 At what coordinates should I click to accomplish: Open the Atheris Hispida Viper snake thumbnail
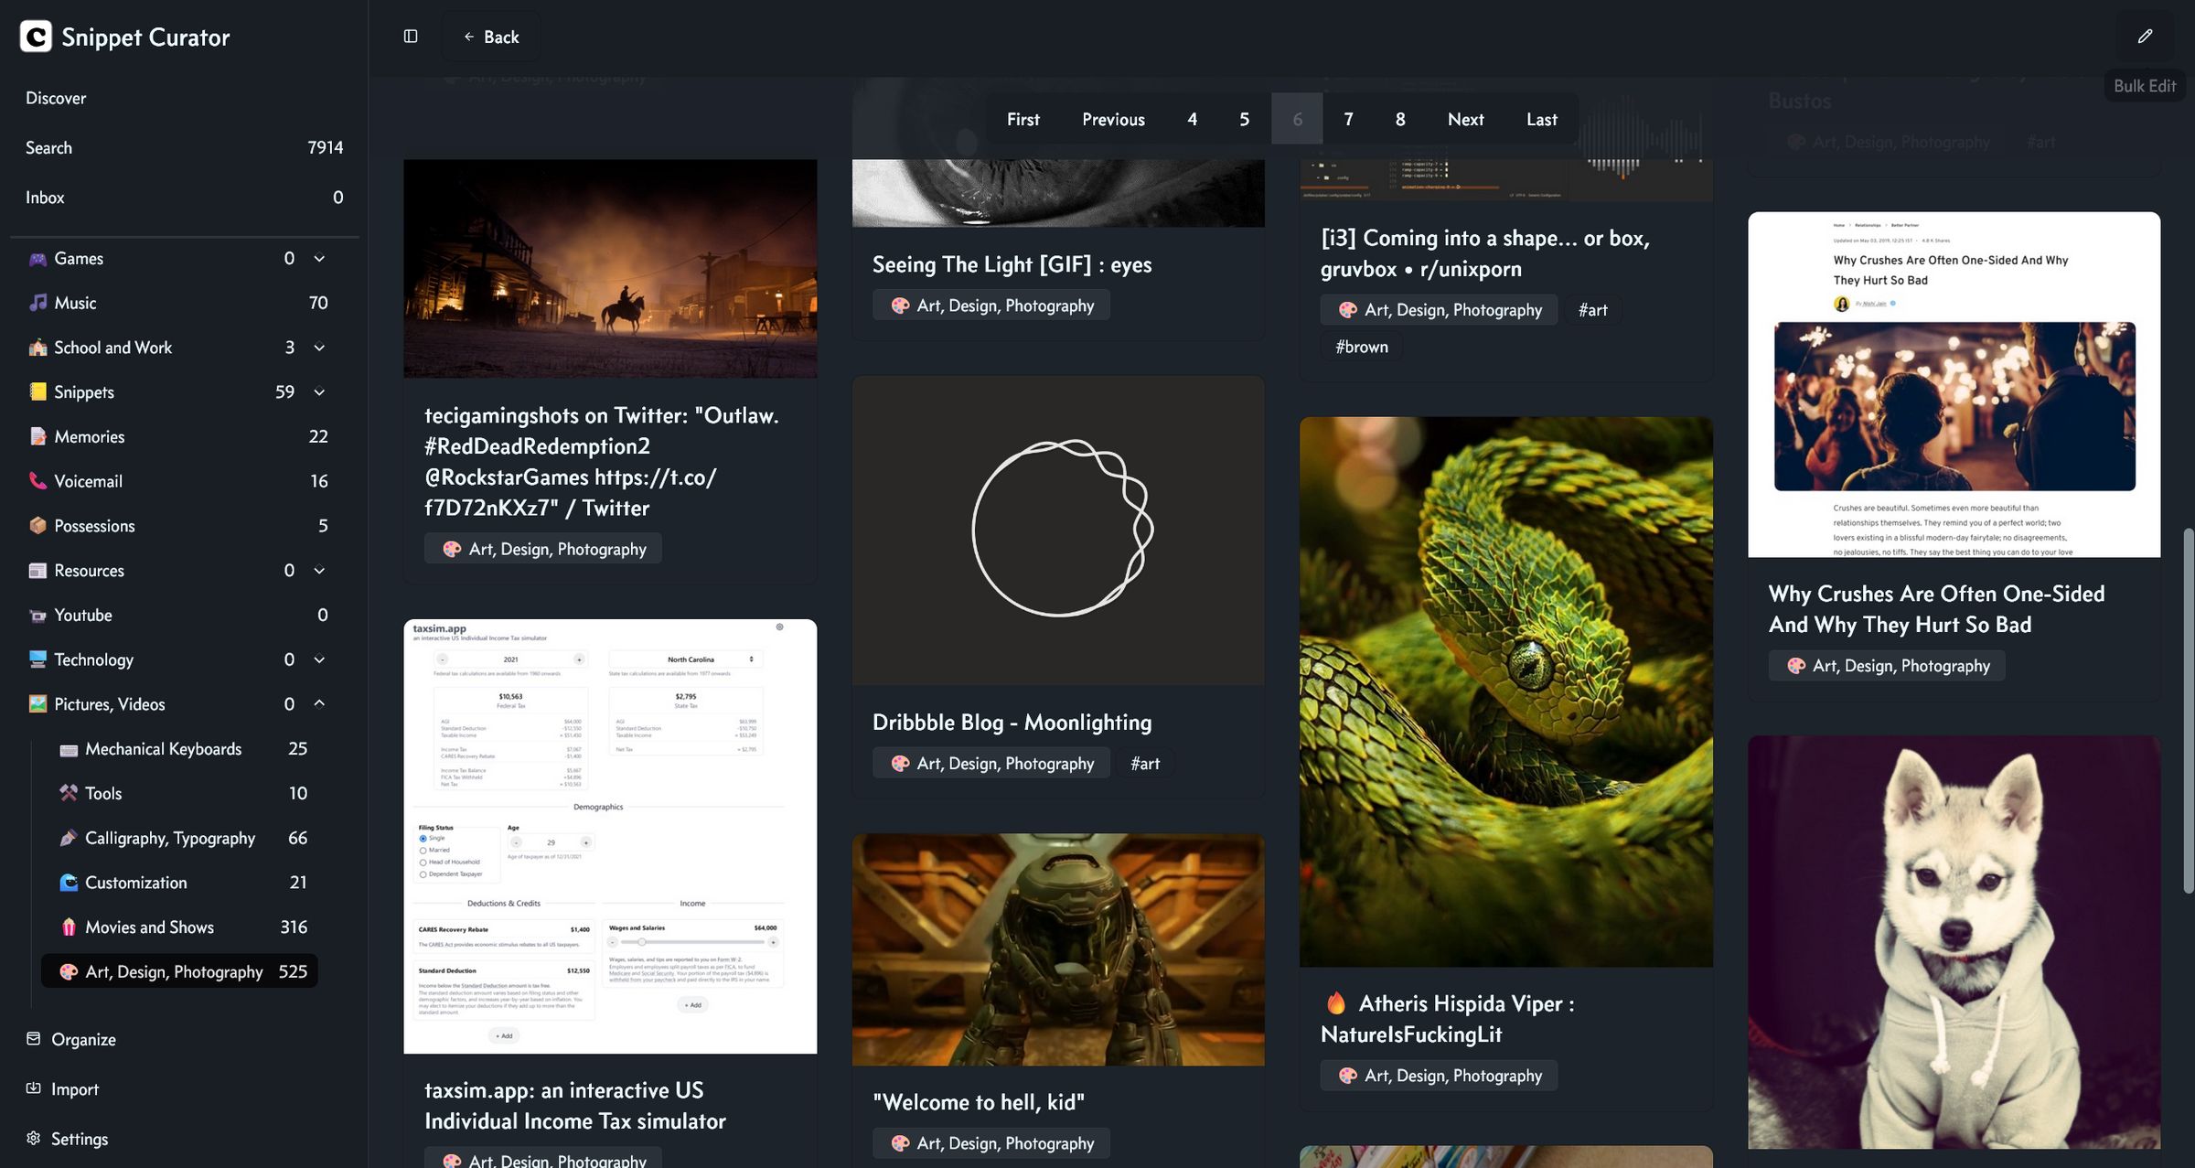(1506, 691)
